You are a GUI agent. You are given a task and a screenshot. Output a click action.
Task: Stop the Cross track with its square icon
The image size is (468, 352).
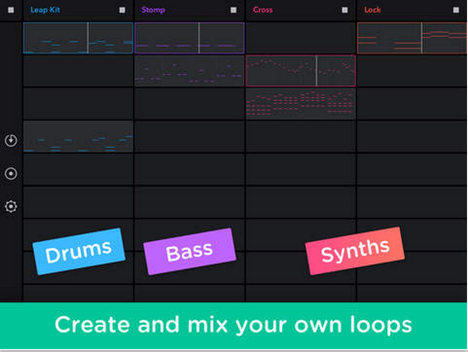(345, 8)
